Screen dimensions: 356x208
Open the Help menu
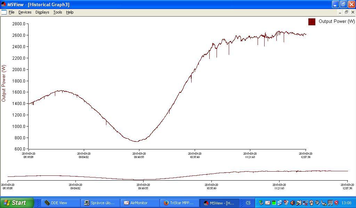point(70,12)
